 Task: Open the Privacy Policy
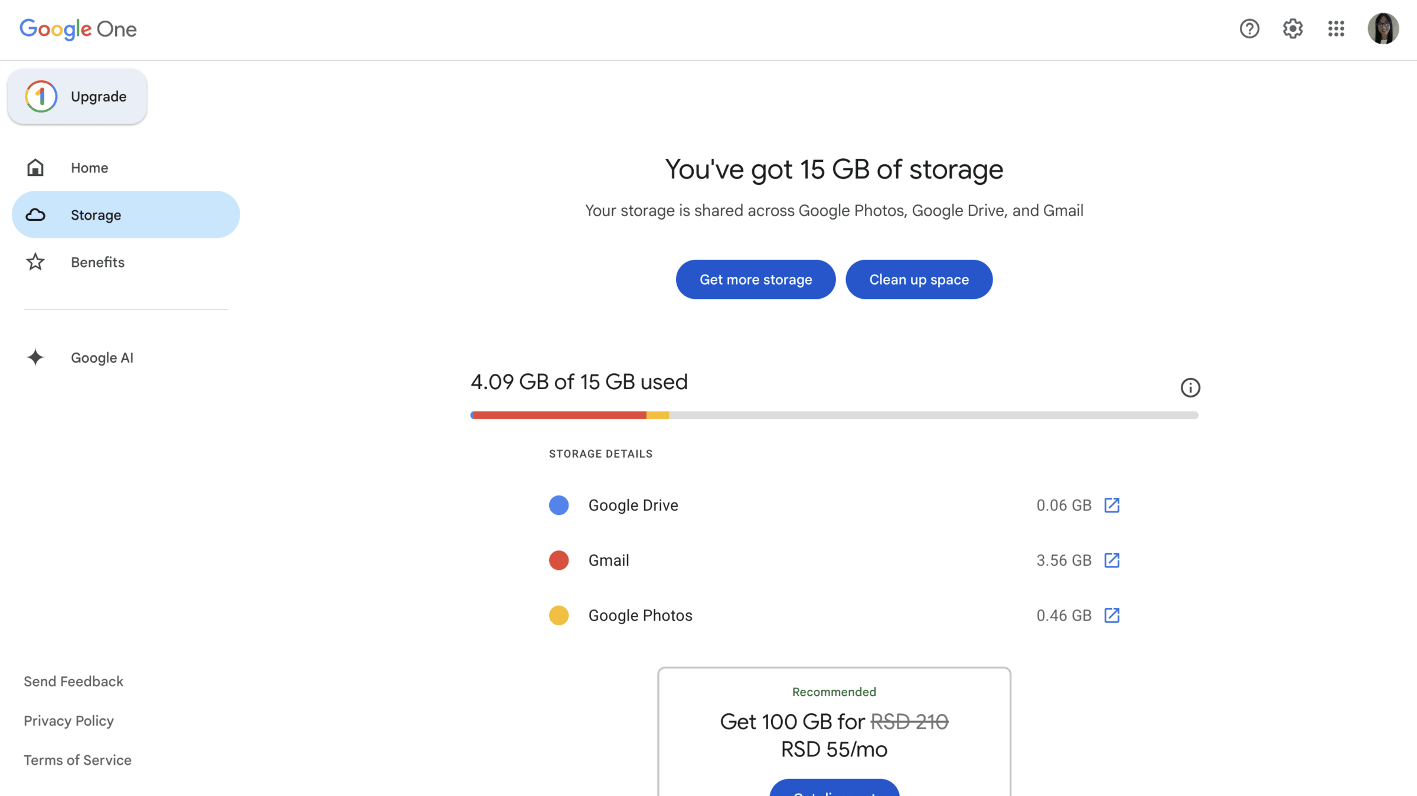[x=68, y=720]
